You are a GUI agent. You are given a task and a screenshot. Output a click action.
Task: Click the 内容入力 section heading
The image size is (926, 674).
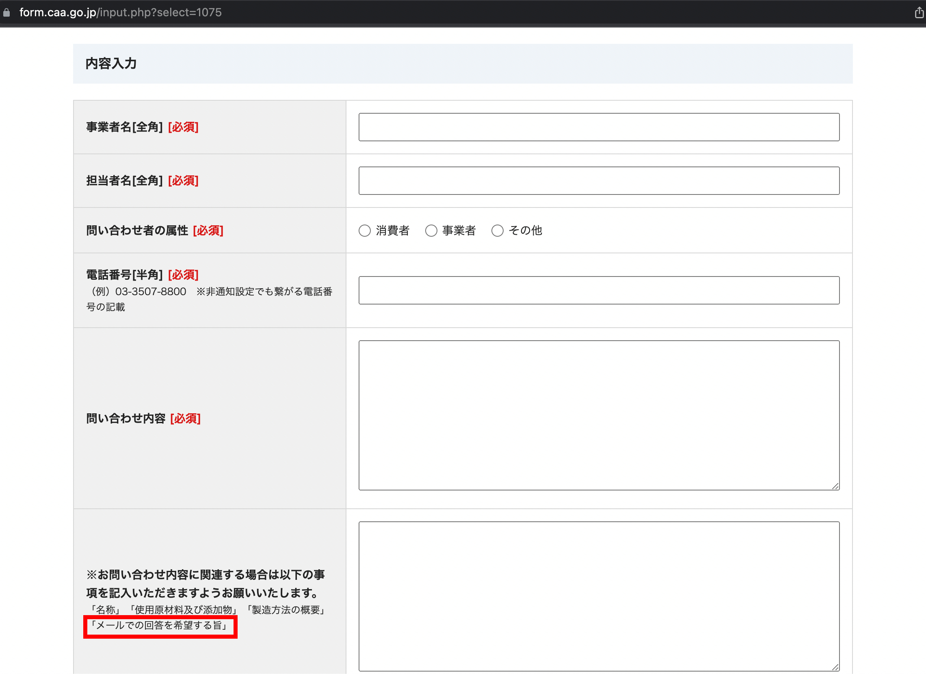point(111,64)
